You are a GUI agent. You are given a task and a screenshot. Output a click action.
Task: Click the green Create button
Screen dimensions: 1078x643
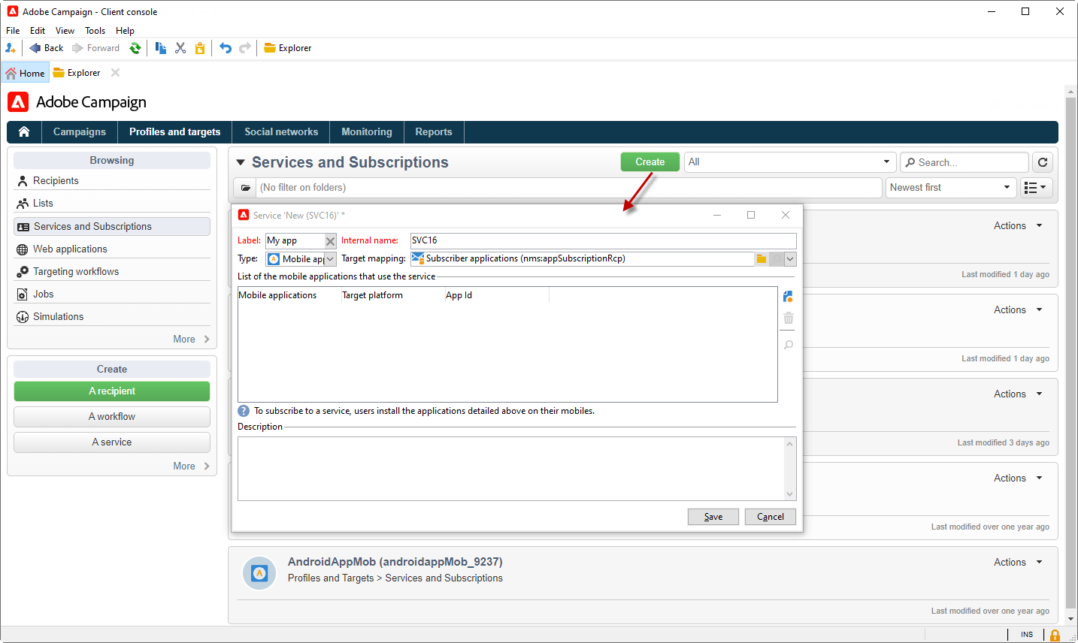[650, 162]
